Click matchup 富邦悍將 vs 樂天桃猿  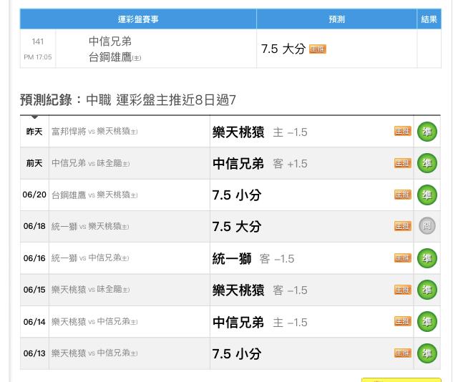click(94, 132)
